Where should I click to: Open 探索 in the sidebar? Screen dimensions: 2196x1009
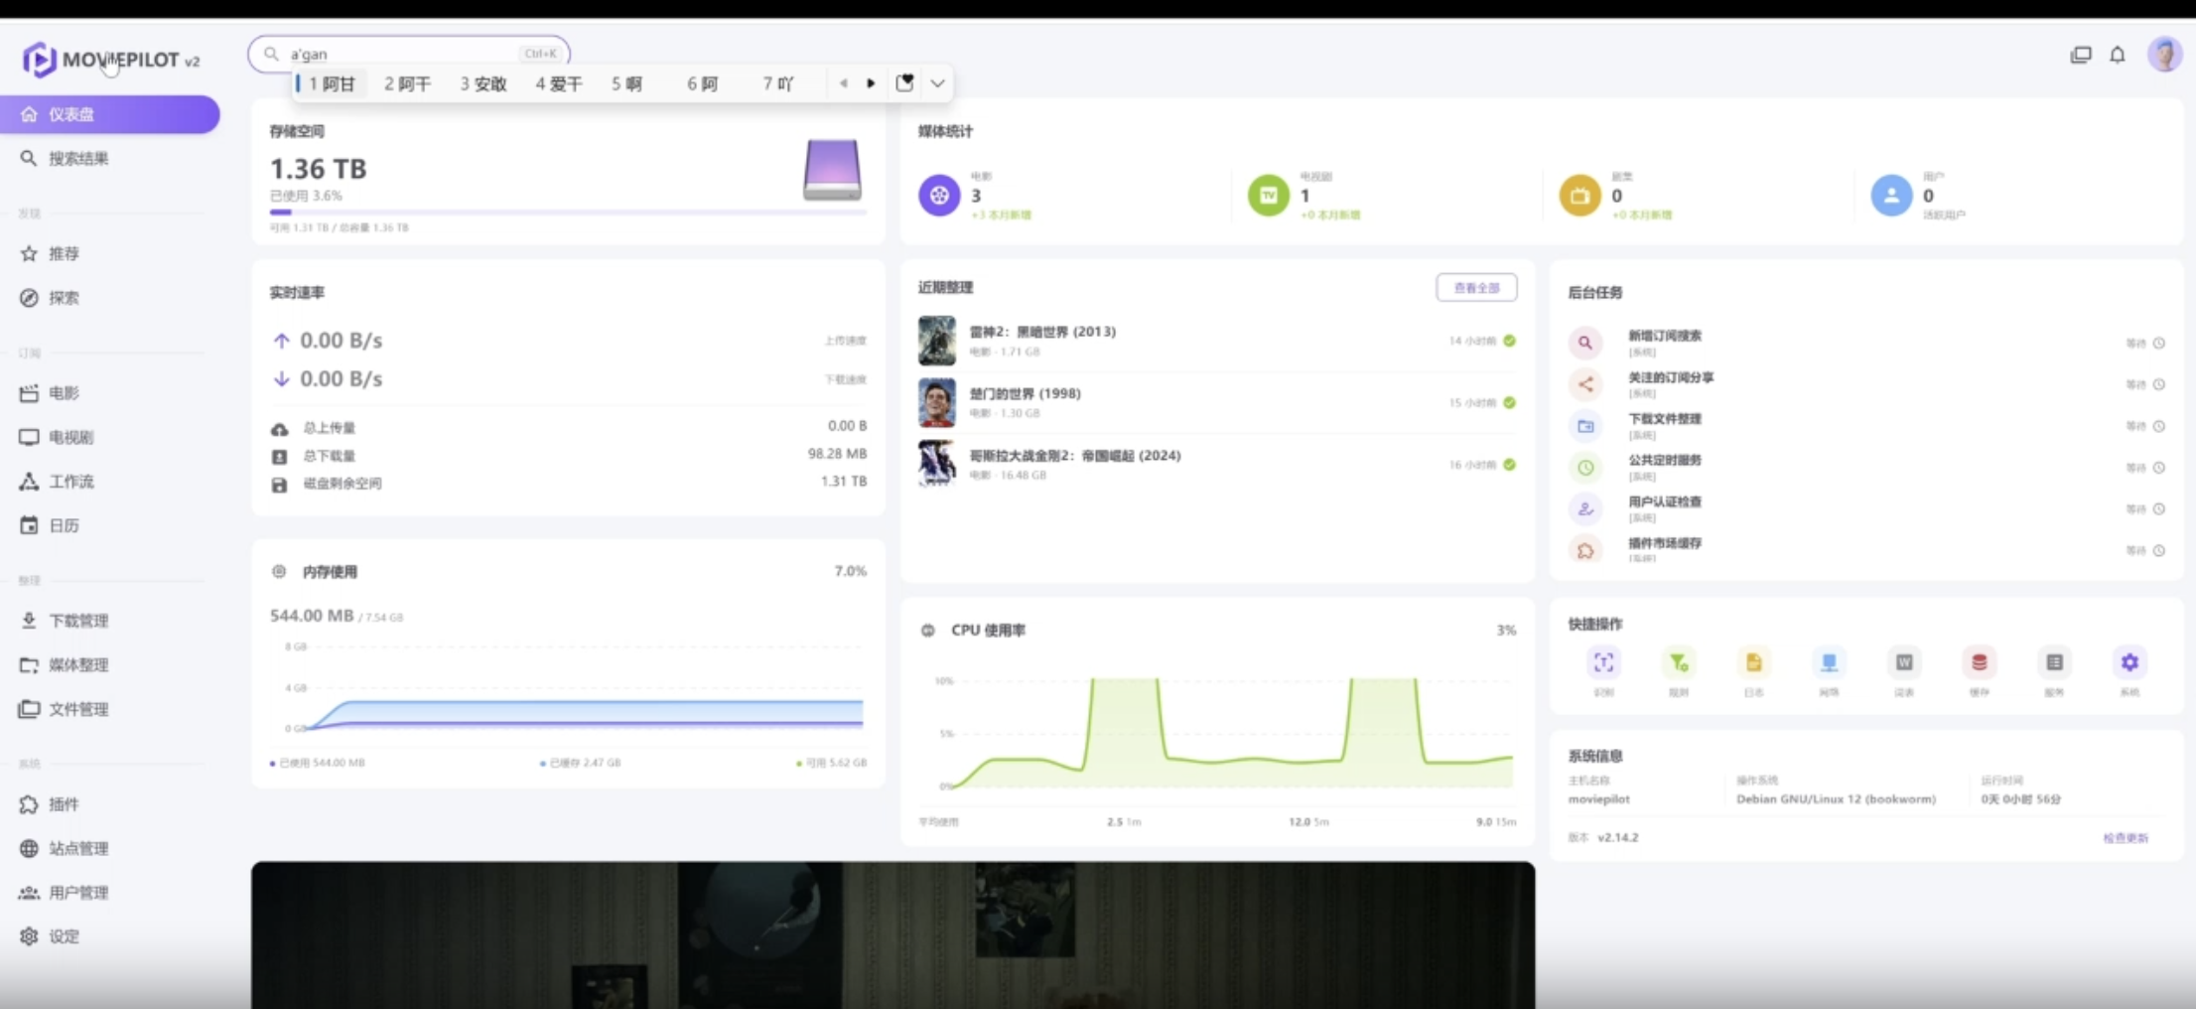109,298
